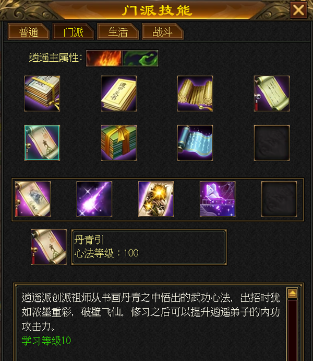Select the stacked books skill icon tied with yellow ribbon
The height and width of the screenshot is (361, 313).
click(42, 94)
